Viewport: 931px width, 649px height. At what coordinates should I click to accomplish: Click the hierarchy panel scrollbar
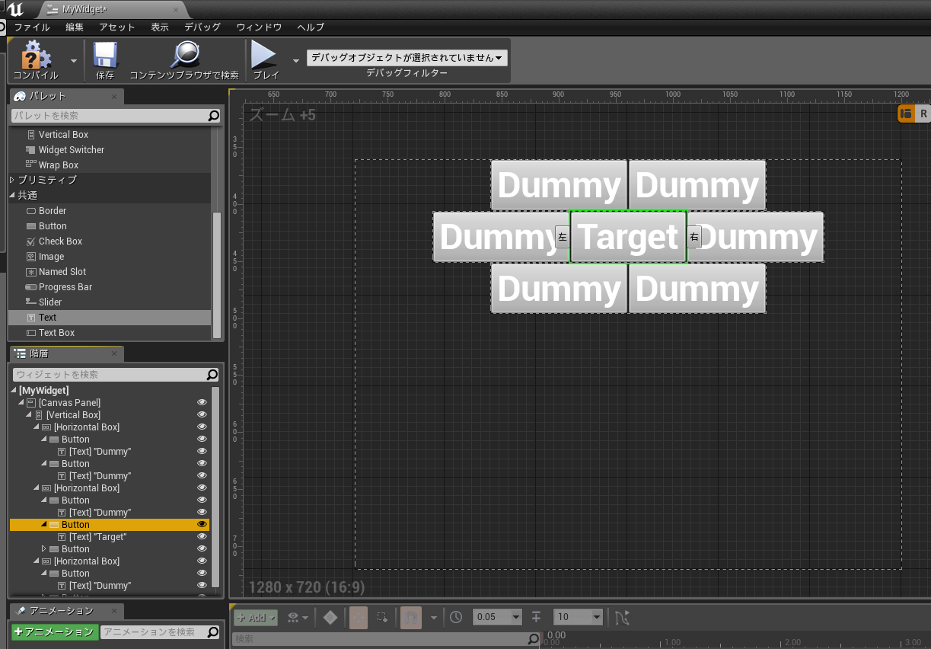click(215, 488)
